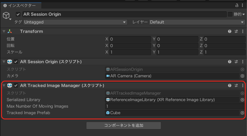Disable the AR Tracked Image Manager checkbox
247x136 pixels.
16,85
